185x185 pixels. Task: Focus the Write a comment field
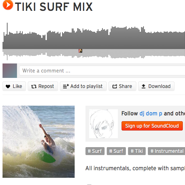102,71
